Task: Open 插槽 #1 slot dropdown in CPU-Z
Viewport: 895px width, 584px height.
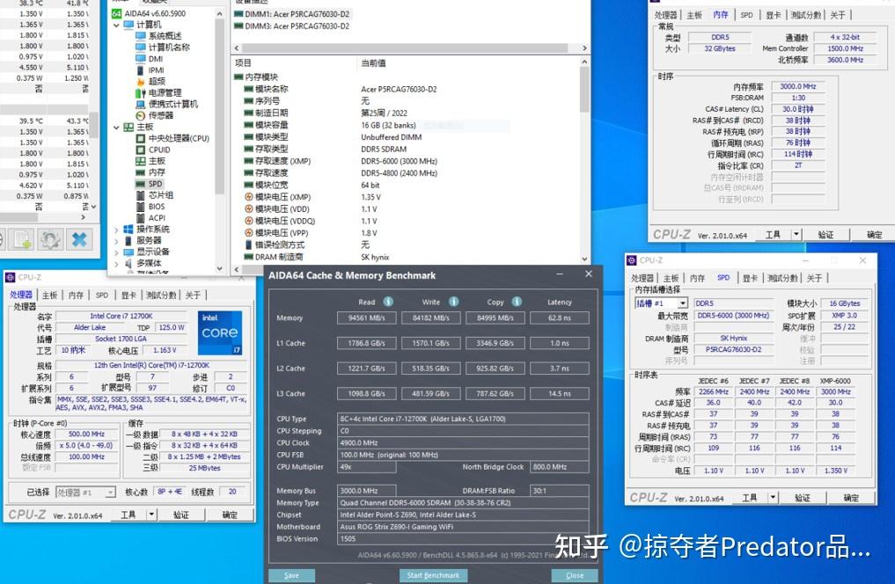Action: point(683,303)
